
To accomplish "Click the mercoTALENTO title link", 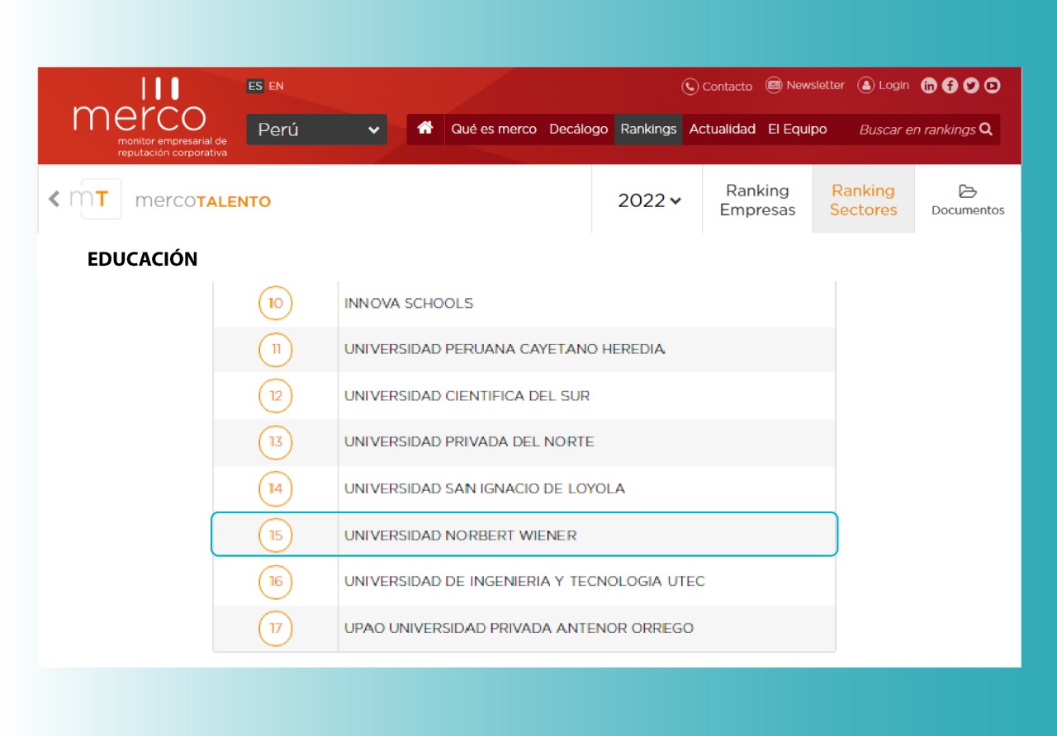I will 202,201.
